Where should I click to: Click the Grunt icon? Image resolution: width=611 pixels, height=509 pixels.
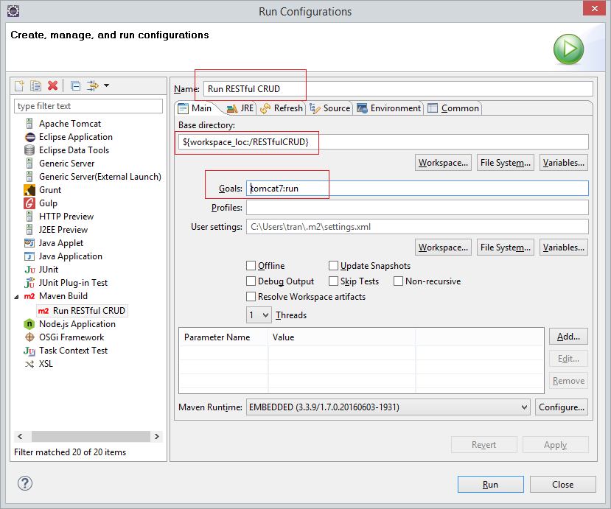29,190
